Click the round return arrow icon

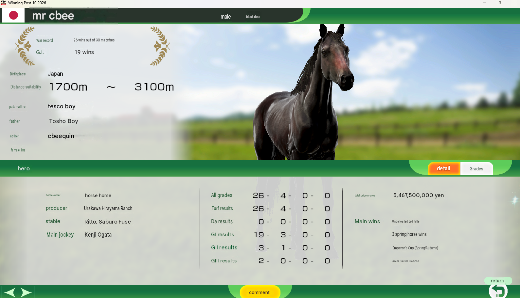pyautogui.click(x=498, y=291)
